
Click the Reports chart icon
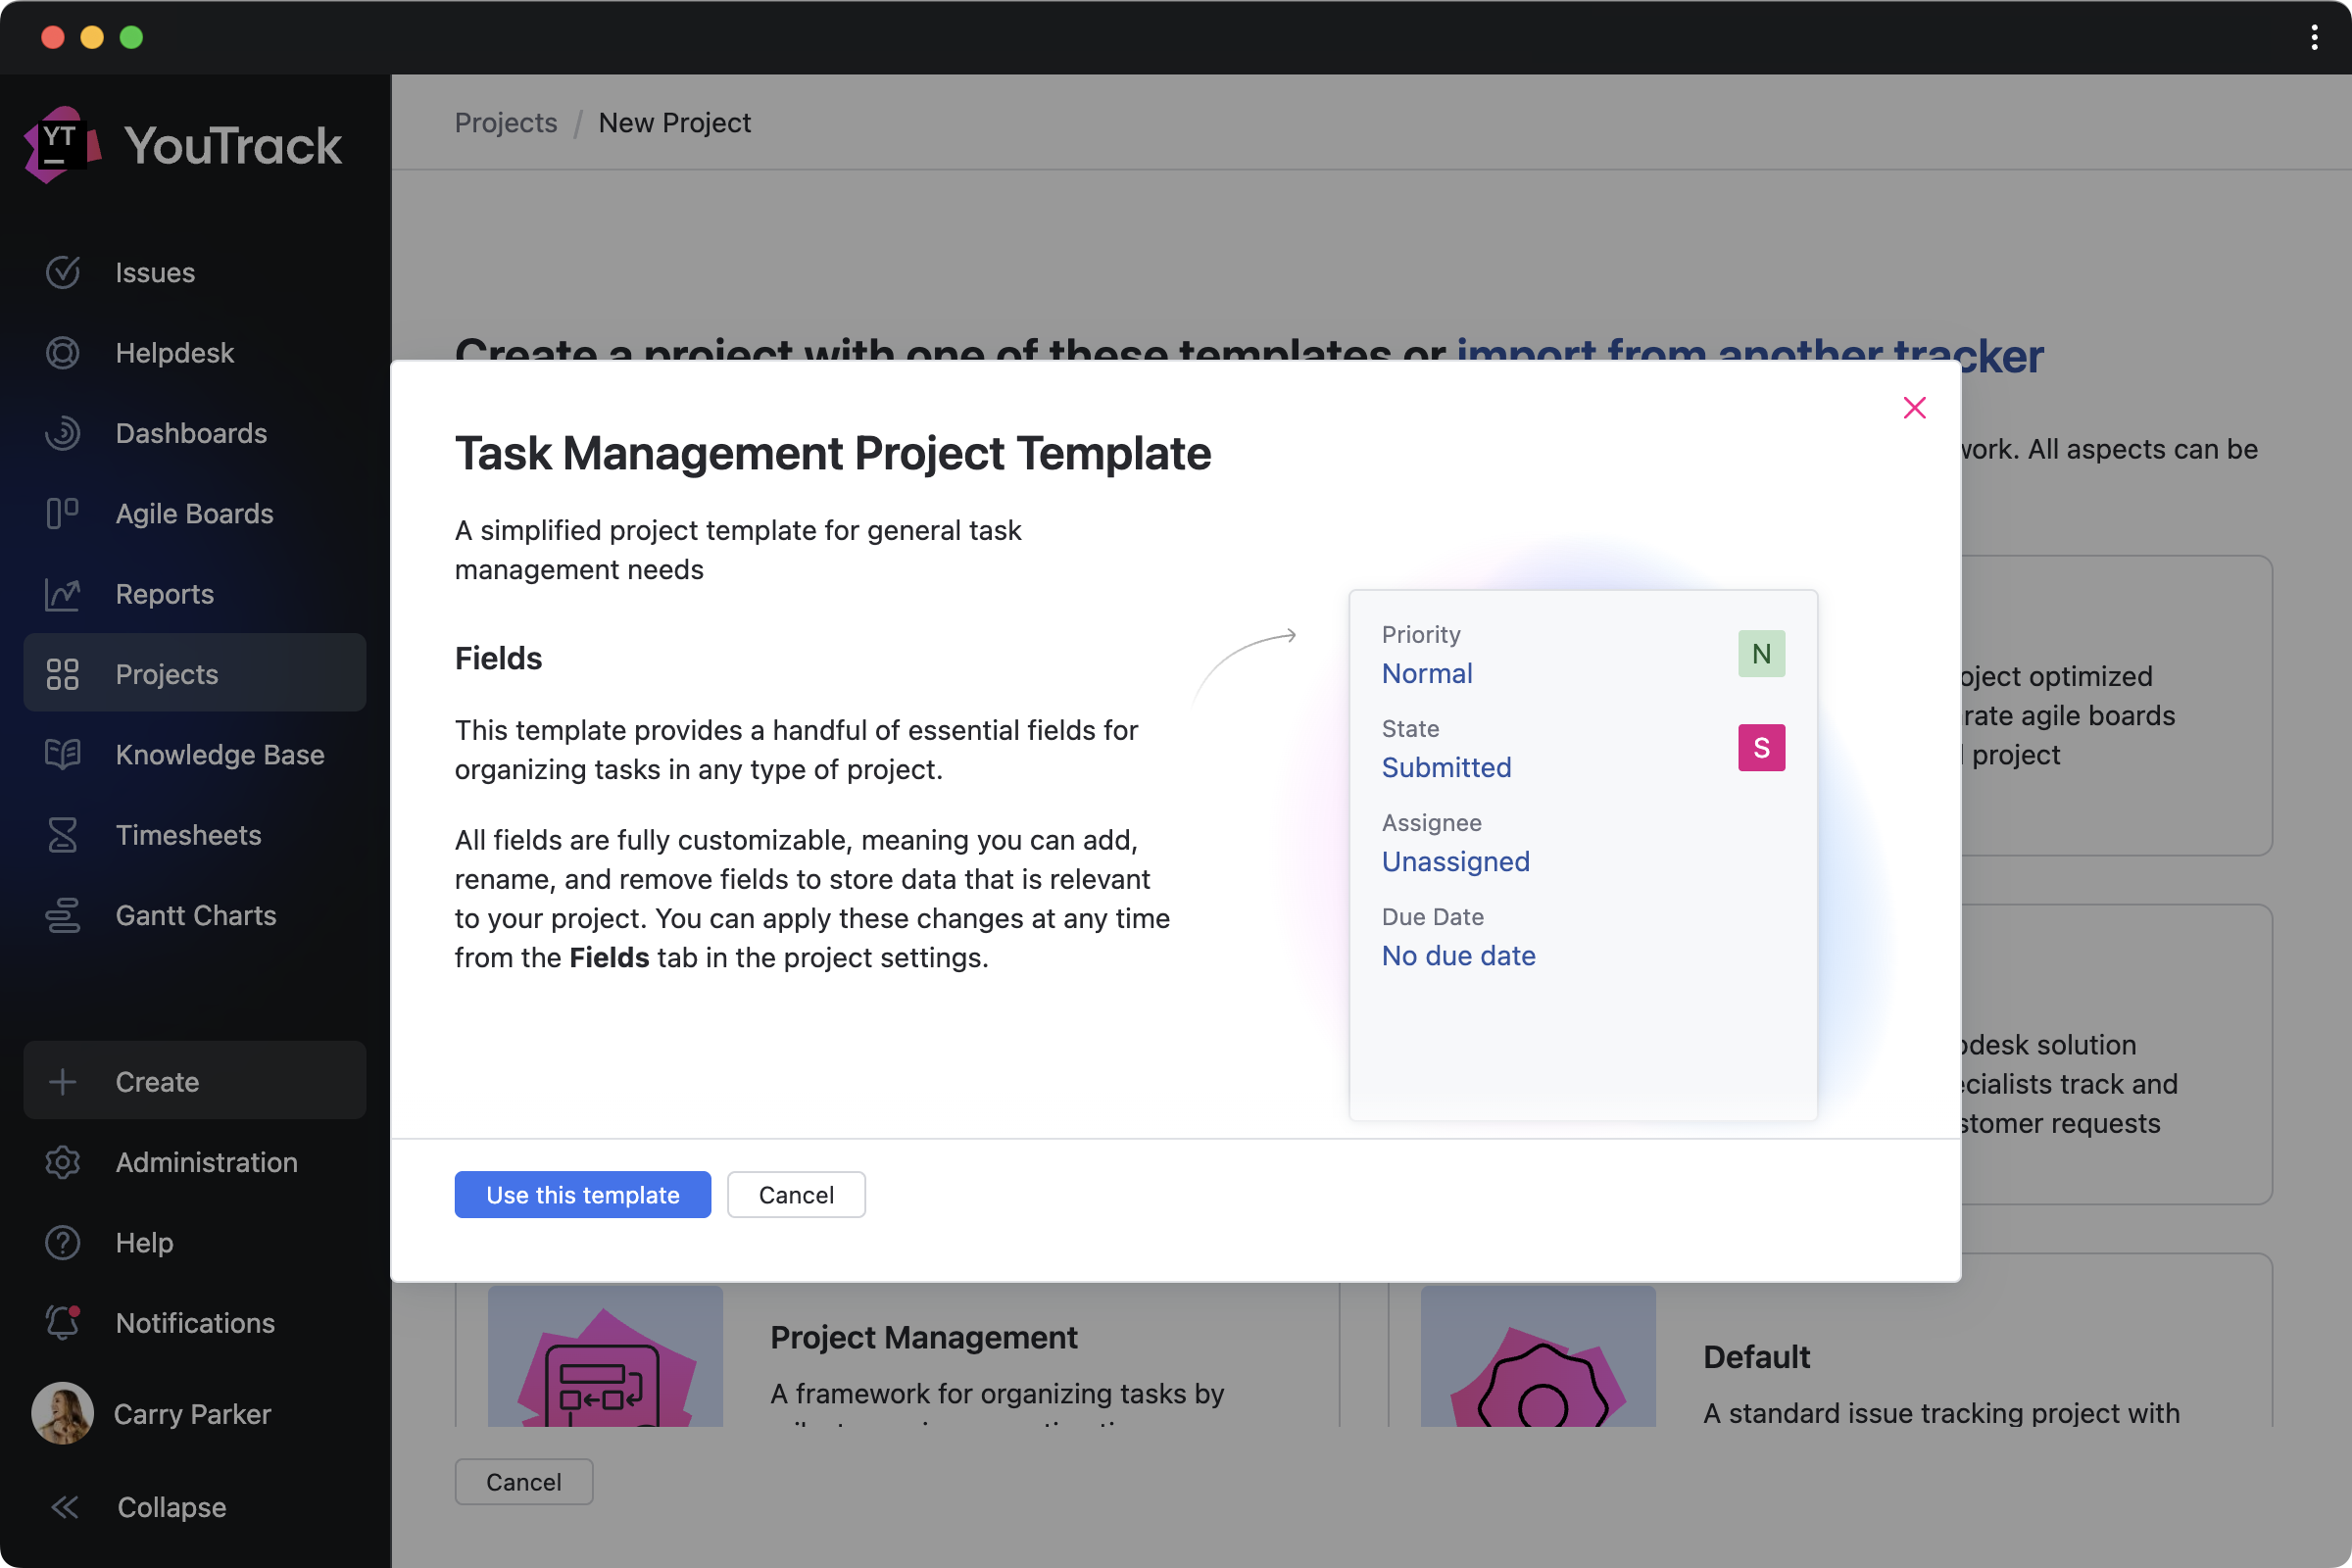[x=62, y=594]
